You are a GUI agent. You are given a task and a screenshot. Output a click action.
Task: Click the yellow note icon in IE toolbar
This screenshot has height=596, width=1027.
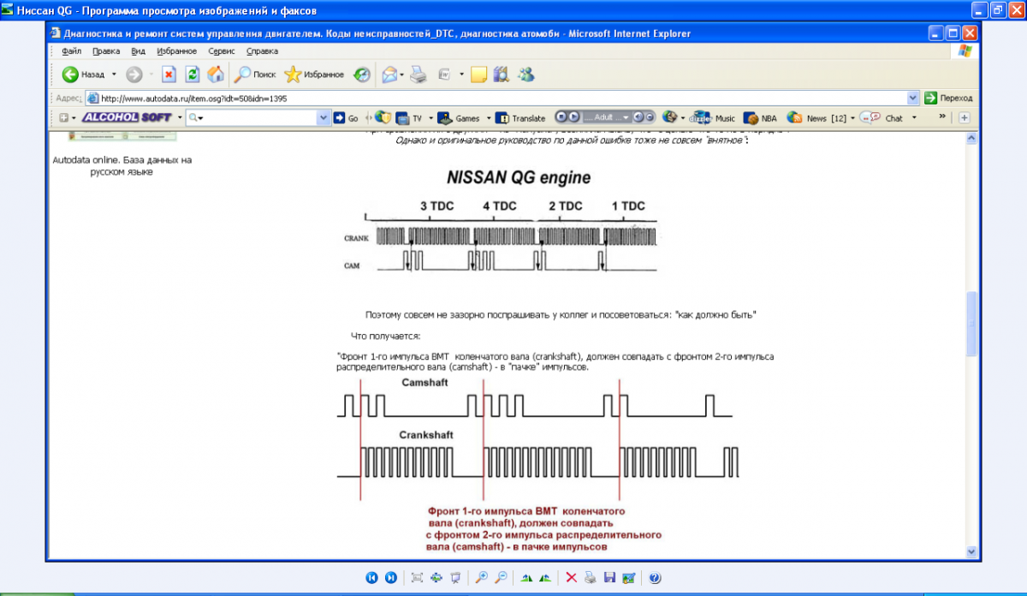tap(478, 74)
